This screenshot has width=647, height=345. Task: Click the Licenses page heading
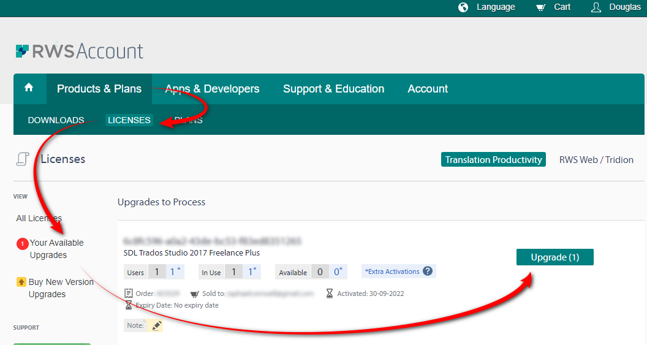tap(62, 159)
